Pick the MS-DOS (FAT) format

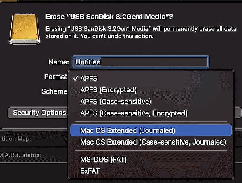click(103, 160)
